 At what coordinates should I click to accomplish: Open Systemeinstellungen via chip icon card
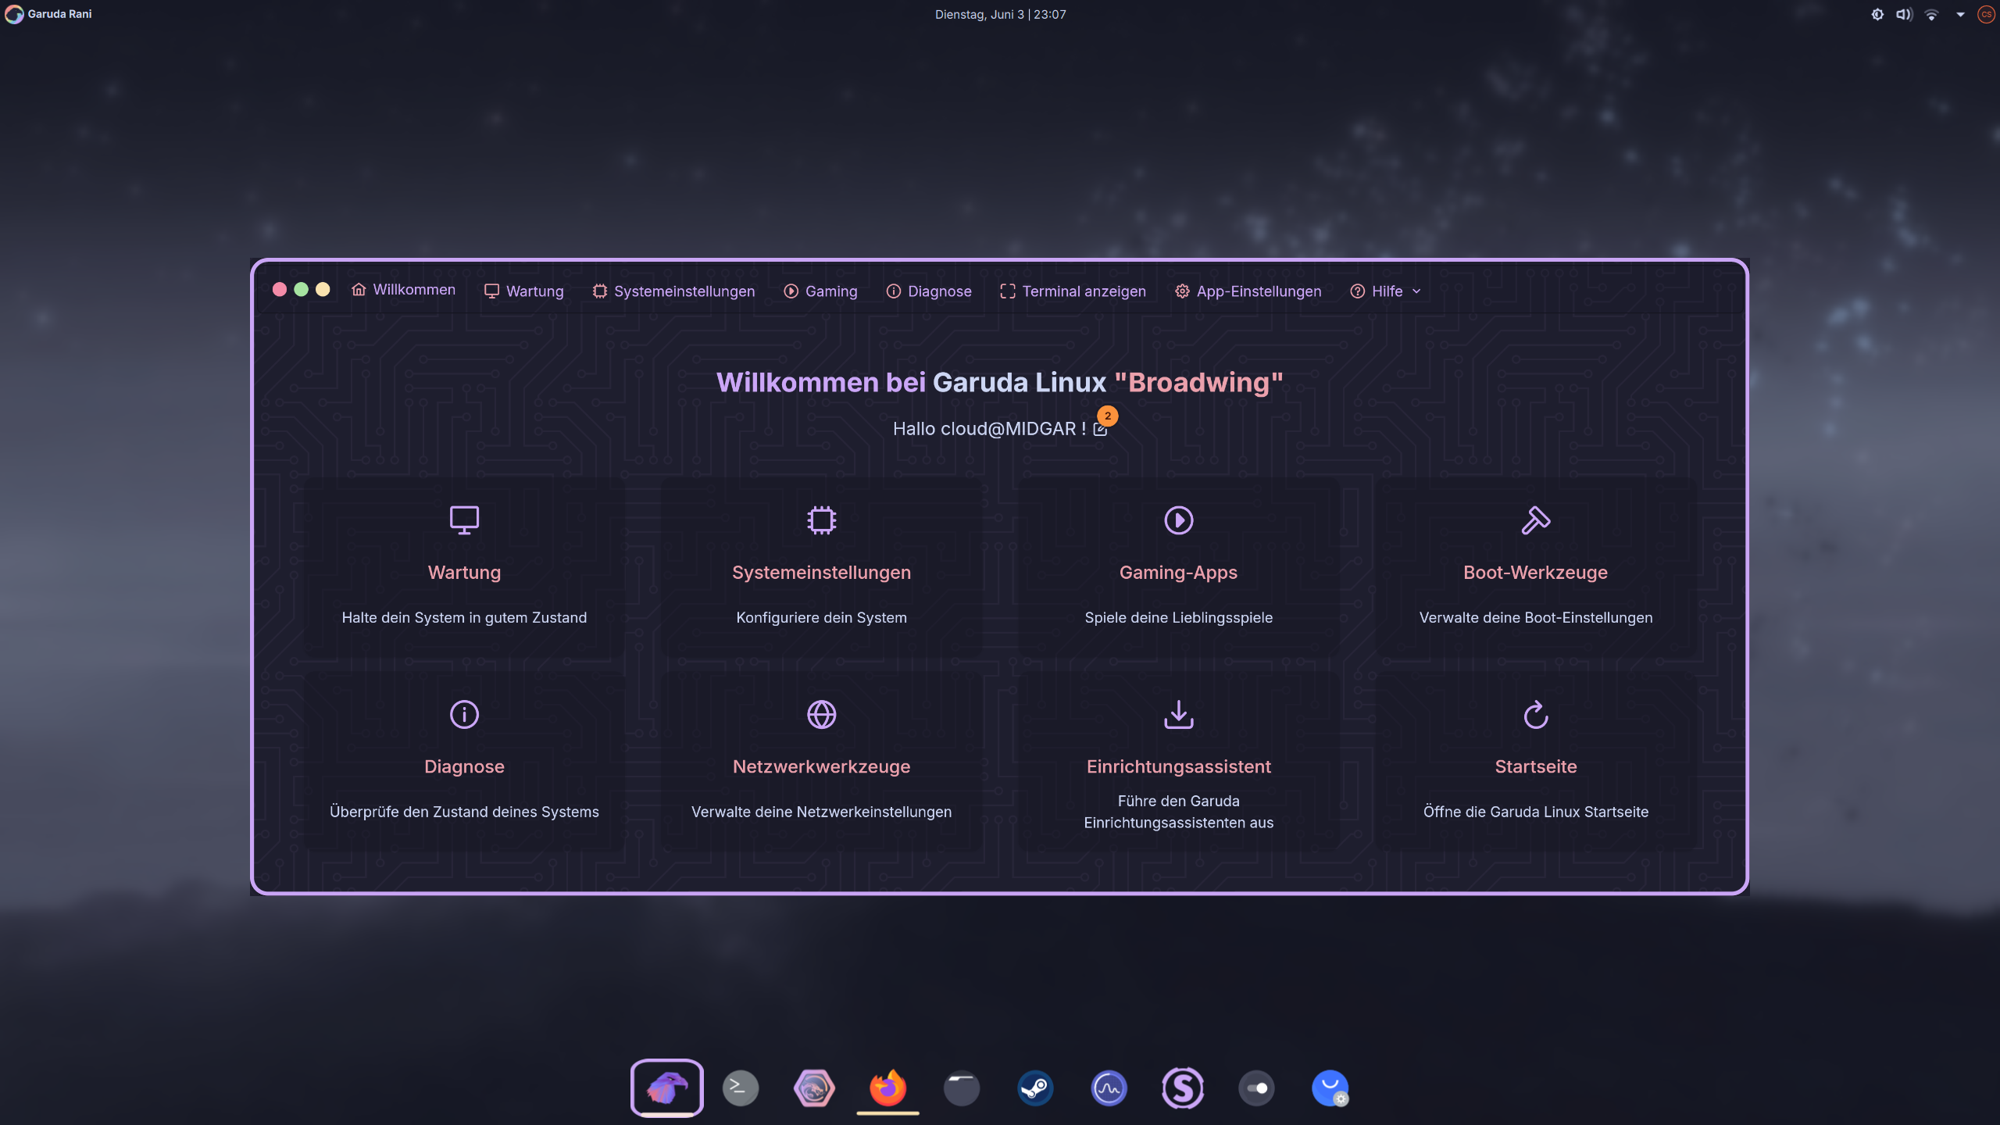(821, 520)
